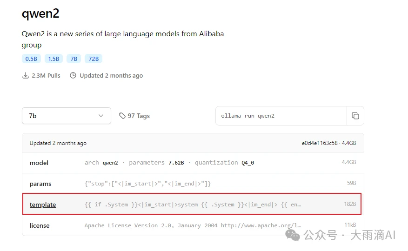Choose the 7B size badge
The height and width of the screenshot is (251, 408).
coord(74,59)
